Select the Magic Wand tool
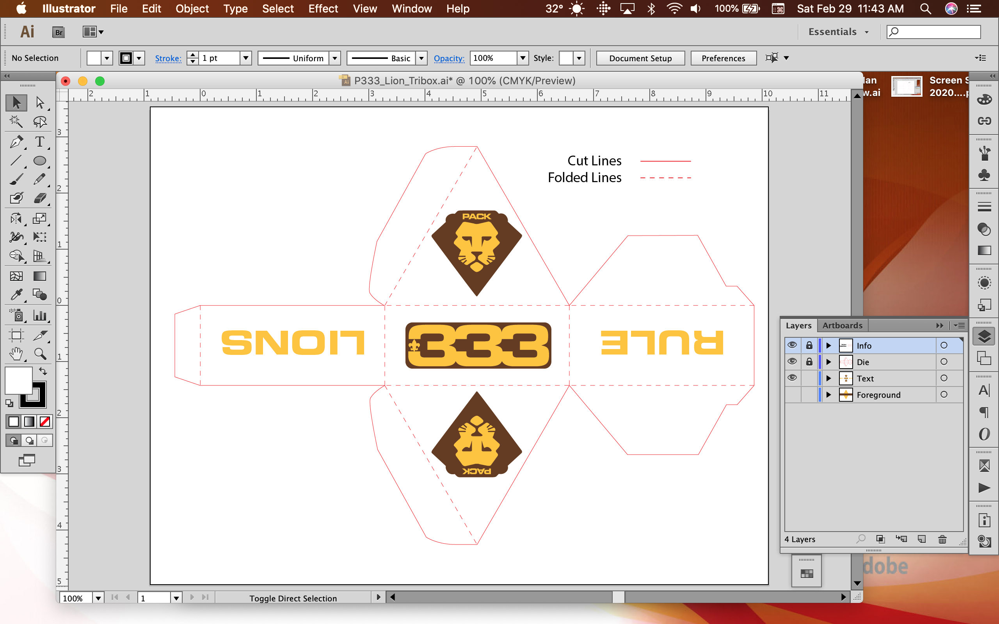 tap(16, 122)
